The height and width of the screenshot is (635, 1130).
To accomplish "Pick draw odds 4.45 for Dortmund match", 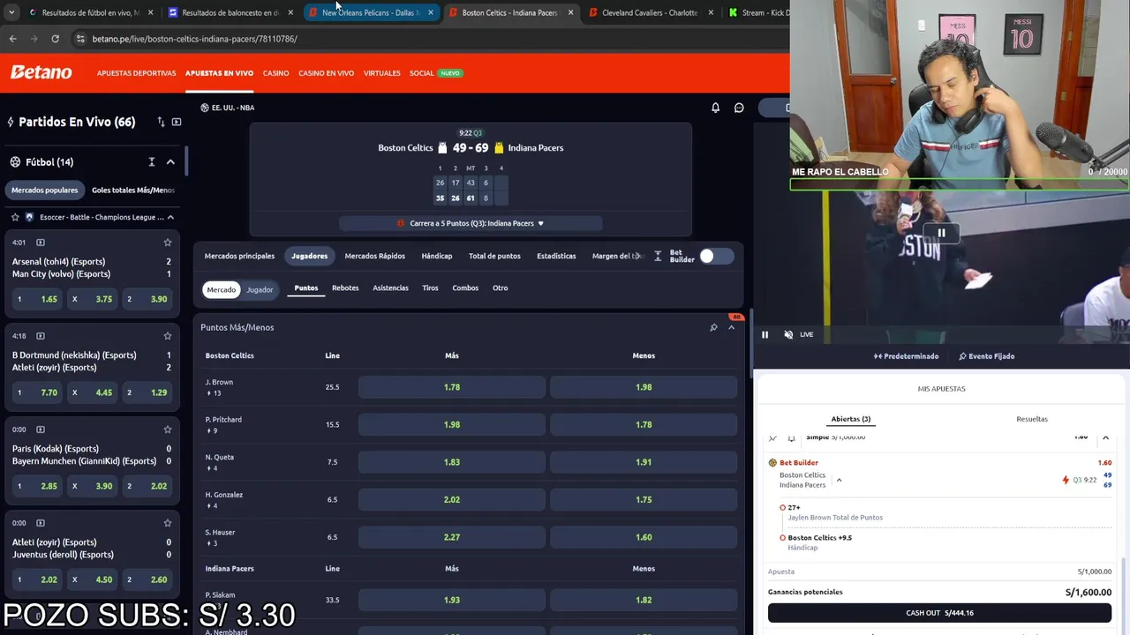I will [x=92, y=392].
